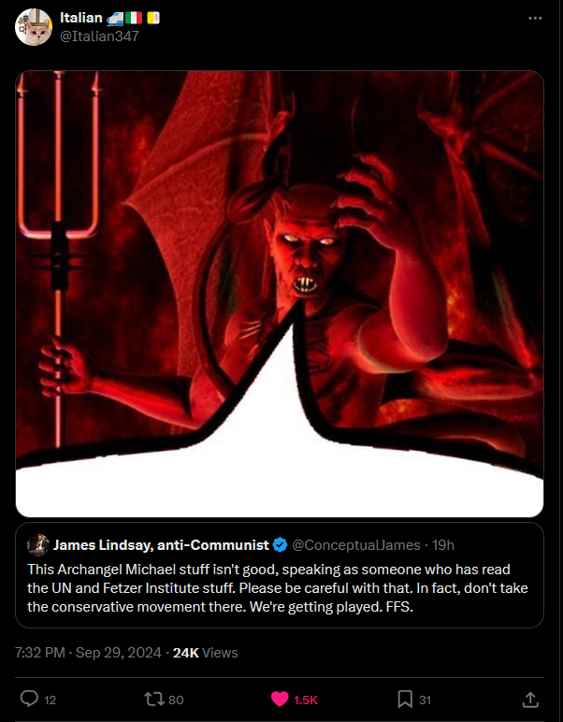Click the 19h quoted tweet timestamp
Viewport: 563px width, 722px height.
click(443, 545)
